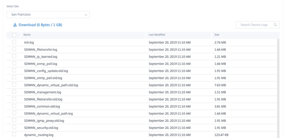The width and height of the screenshot is (284, 138).
Task: Click the SDWAN_management.log file name
Action: (42, 92)
